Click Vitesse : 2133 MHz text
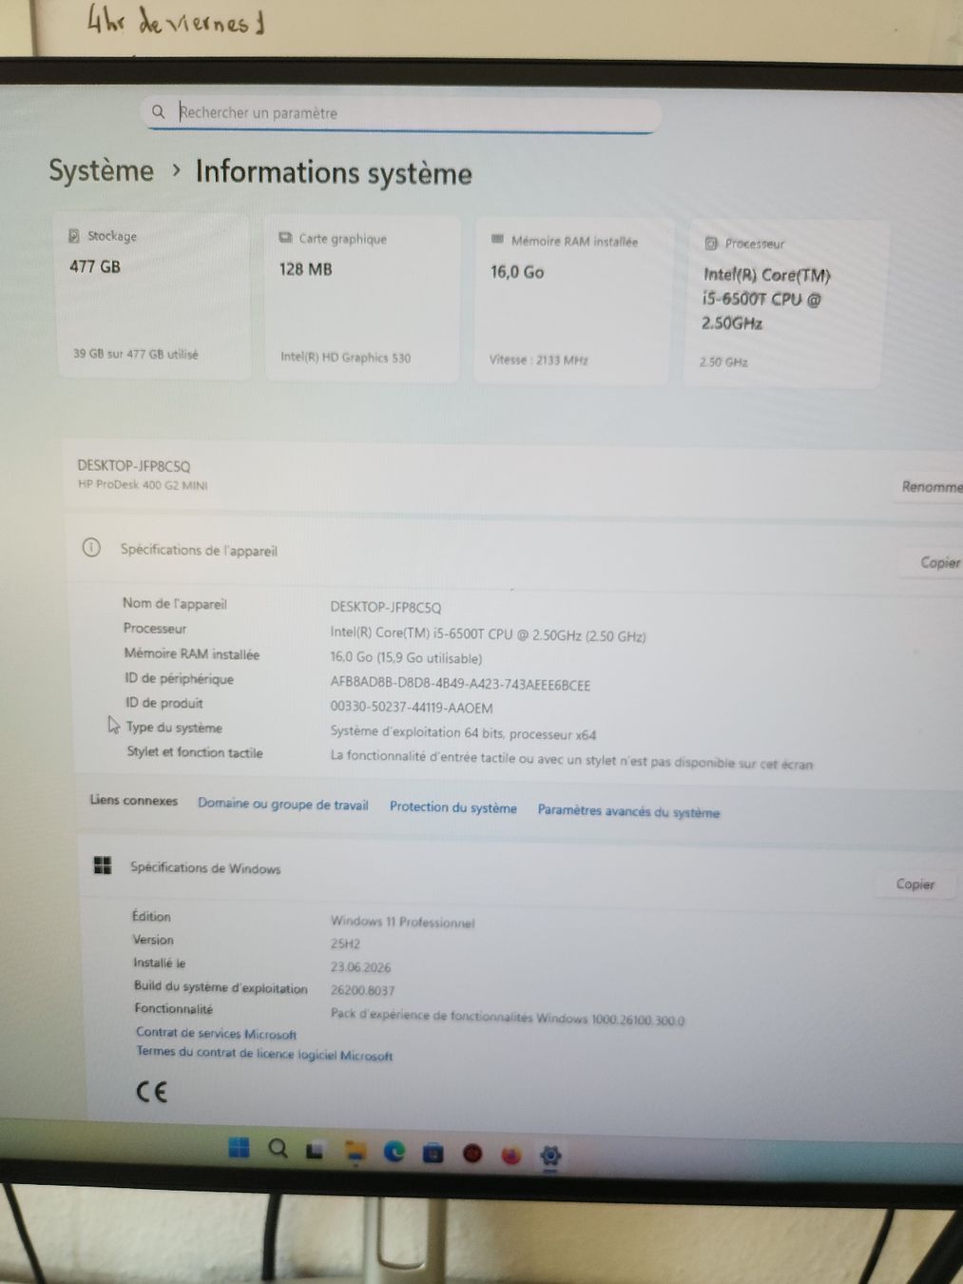Screen dimensions: 963x1284 click(539, 360)
